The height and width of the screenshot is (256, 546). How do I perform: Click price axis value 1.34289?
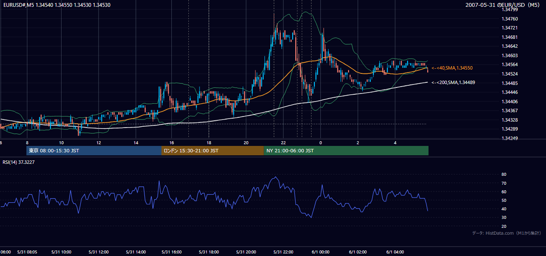[509, 129]
